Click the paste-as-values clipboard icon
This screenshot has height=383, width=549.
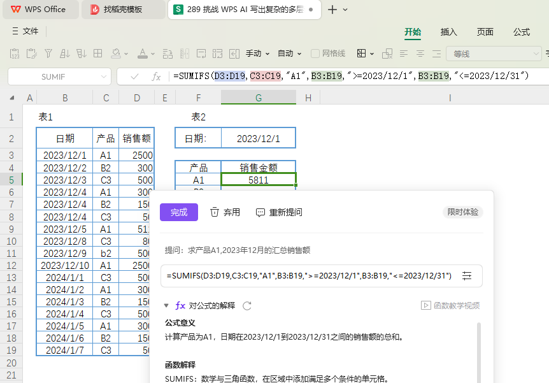[15, 54]
